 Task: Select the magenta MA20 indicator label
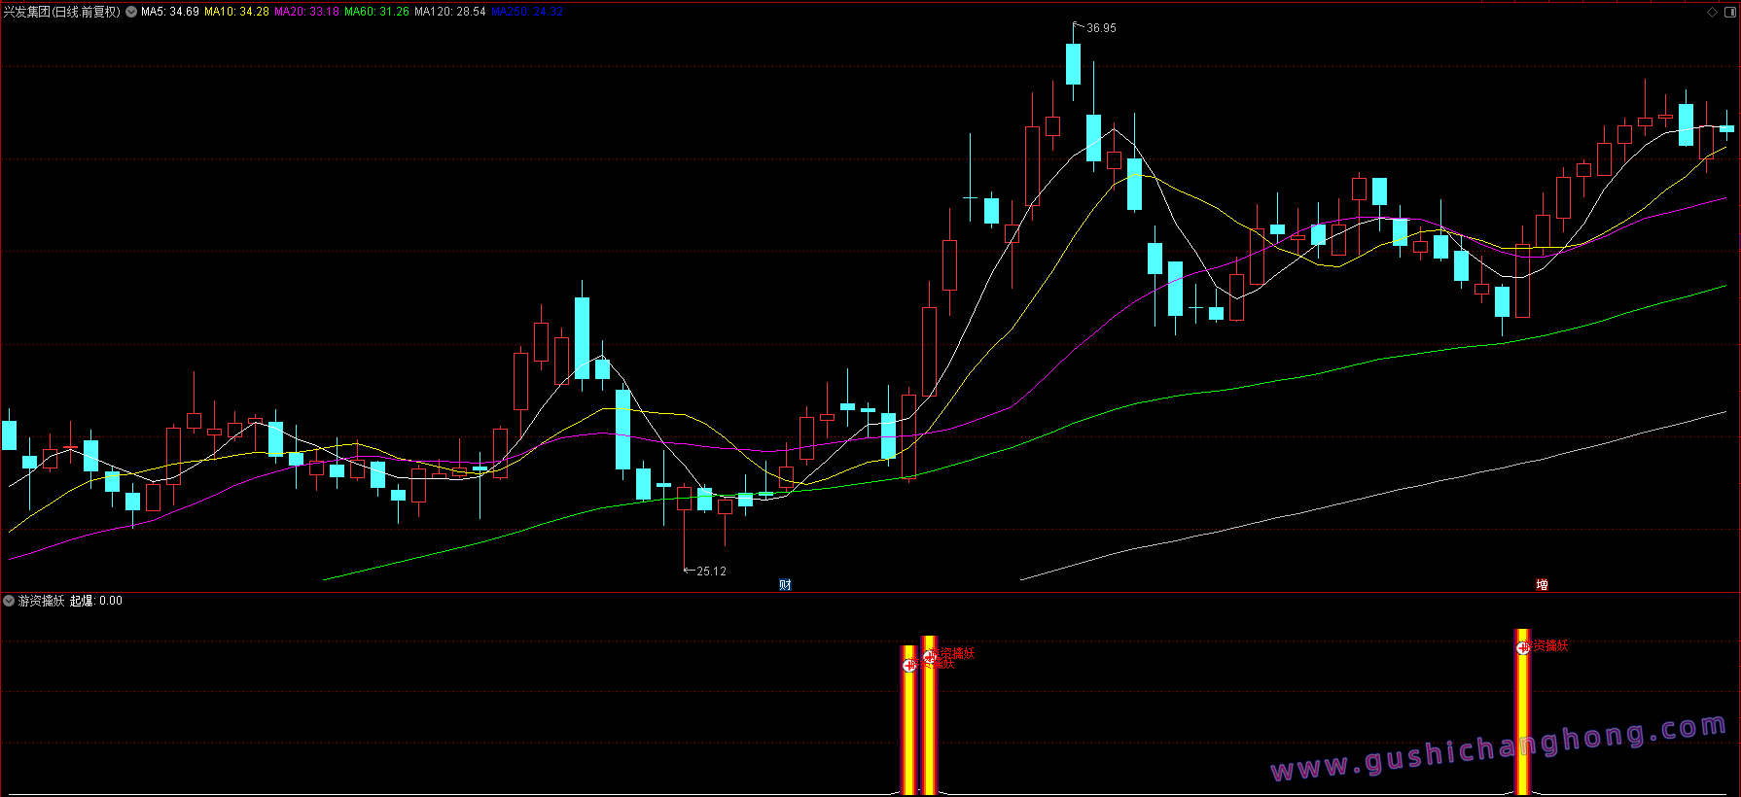[306, 12]
